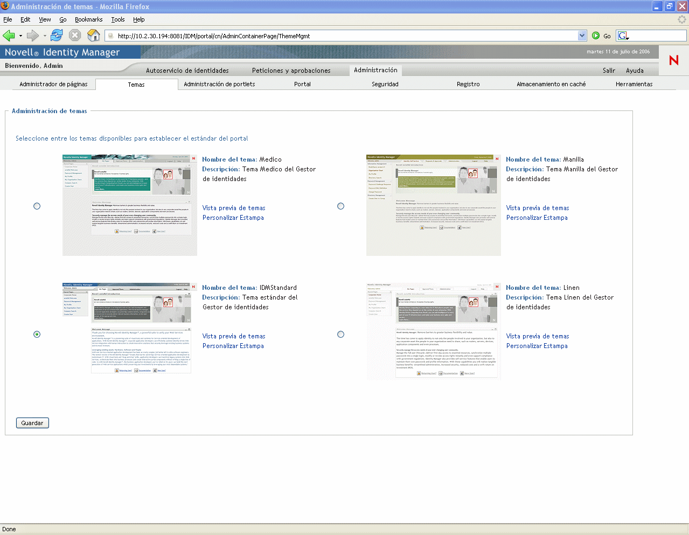Open the Registro tab
This screenshot has width=689, height=535.
(x=468, y=84)
